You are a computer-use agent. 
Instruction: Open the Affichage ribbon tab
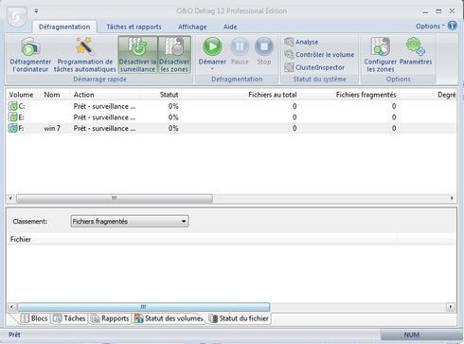192,27
